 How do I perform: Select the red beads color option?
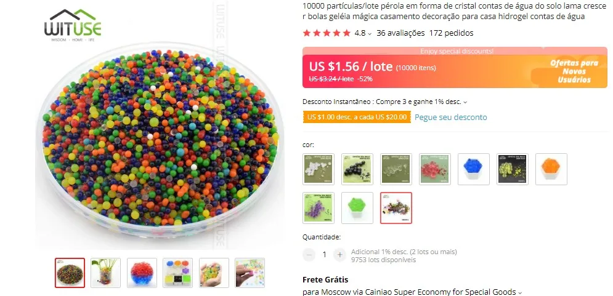click(x=435, y=169)
